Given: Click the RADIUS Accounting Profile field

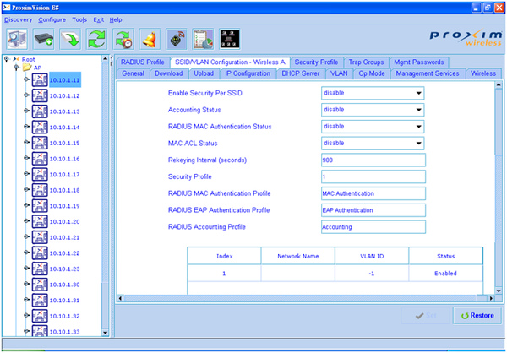Looking at the screenshot, I should [x=373, y=227].
